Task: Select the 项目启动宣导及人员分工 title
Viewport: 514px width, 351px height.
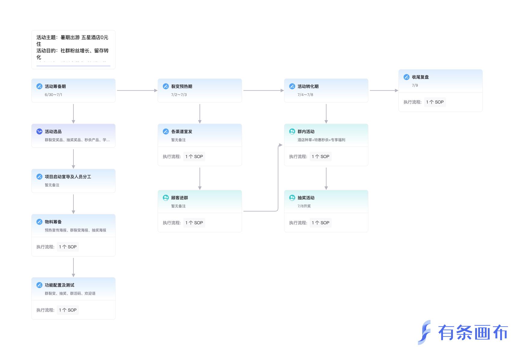Action: [x=68, y=177]
